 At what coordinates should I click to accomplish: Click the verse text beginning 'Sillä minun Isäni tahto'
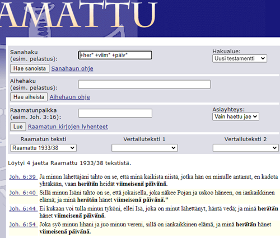pos(157,196)
